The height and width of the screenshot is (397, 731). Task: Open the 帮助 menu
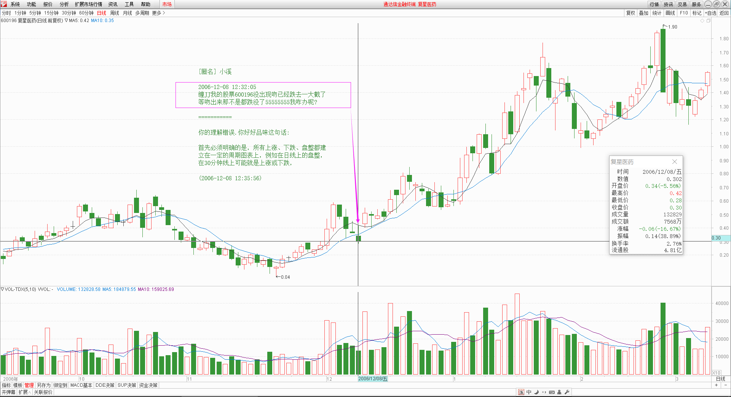point(145,4)
